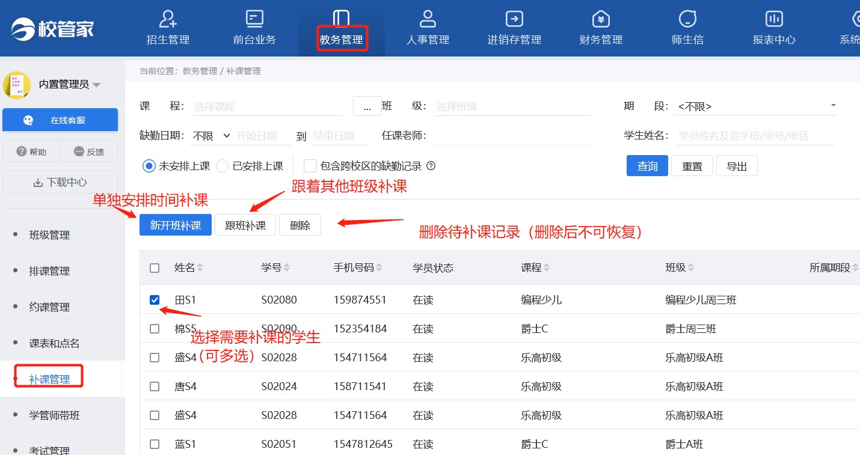Sort by 手机号码 column arrows

click(x=378, y=267)
